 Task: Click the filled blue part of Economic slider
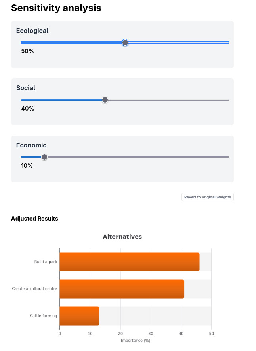(x=31, y=157)
